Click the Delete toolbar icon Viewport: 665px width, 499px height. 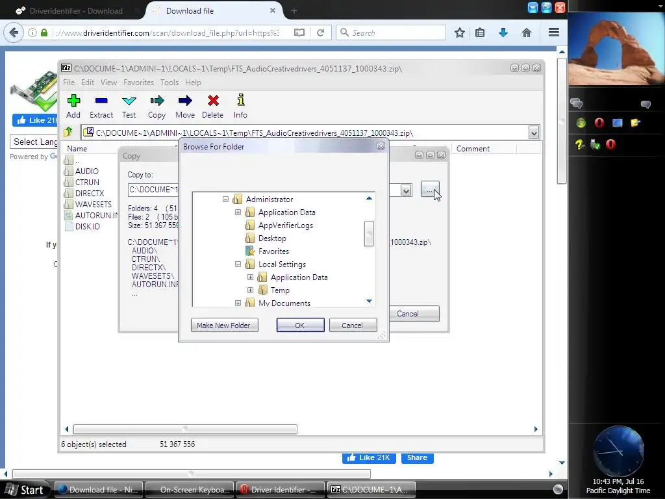[213, 106]
